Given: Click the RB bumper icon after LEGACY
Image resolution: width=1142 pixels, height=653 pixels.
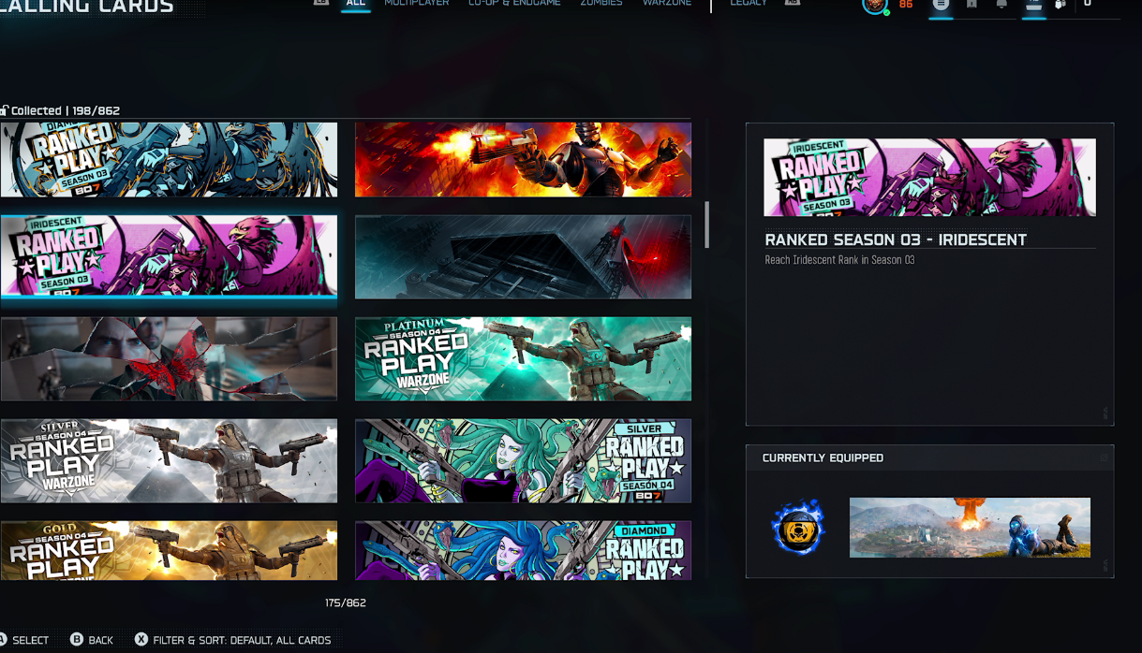Looking at the screenshot, I should click(793, 3).
